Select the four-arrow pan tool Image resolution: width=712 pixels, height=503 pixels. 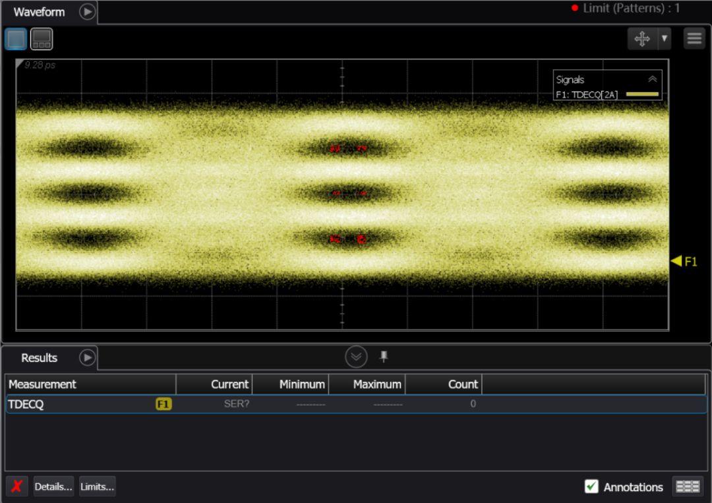641,39
